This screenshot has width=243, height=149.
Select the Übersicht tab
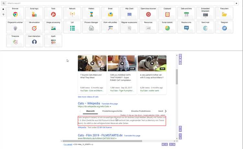coord(90,111)
